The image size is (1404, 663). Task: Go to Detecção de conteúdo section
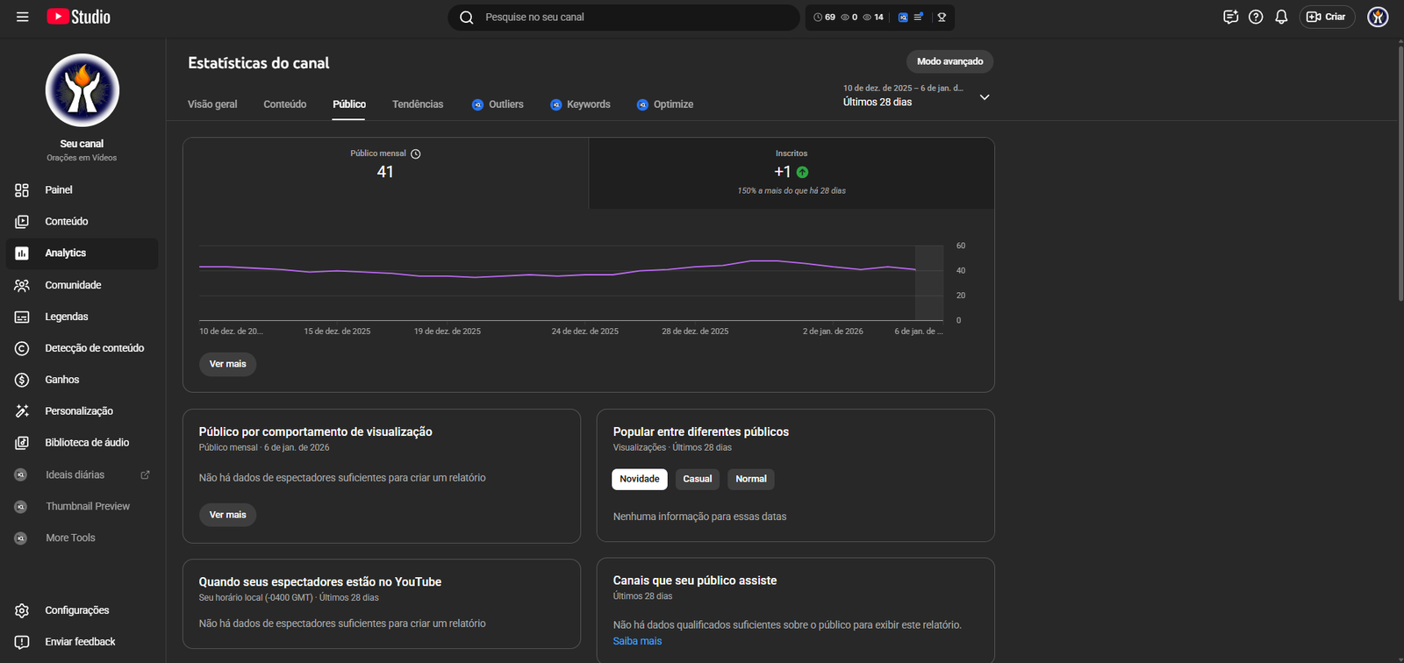pos(94,348)
